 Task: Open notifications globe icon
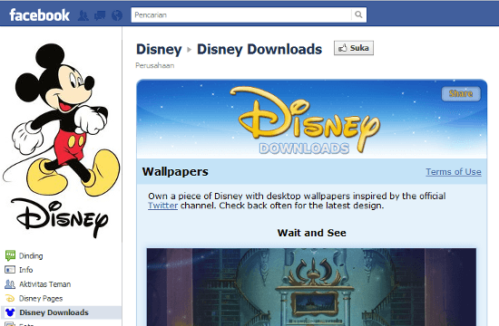(117, 15)
